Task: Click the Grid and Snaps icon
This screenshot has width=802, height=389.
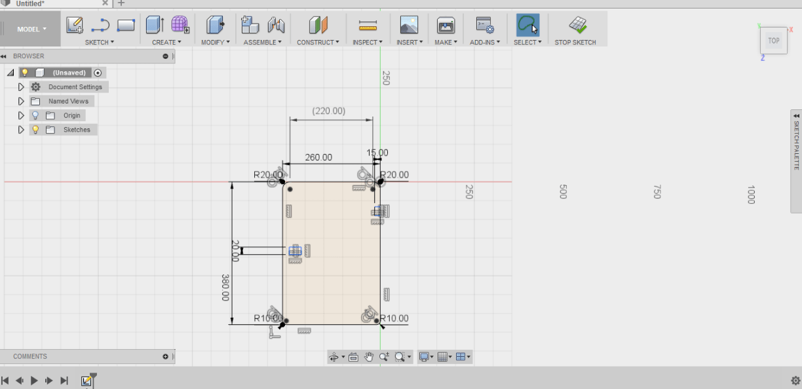Action: click(442, 357)
